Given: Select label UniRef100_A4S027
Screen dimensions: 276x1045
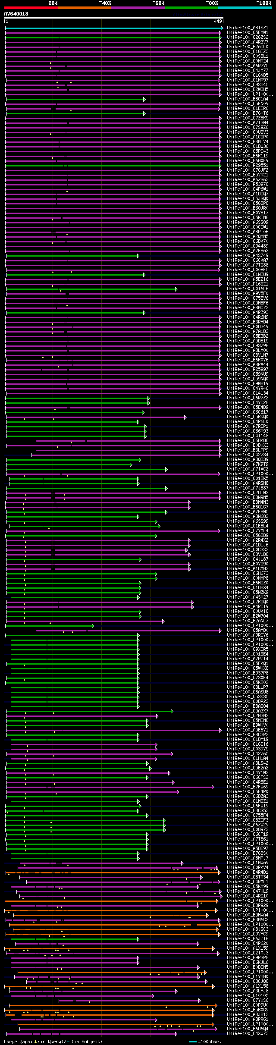Looking at the screenshot, I should click(248, 597).
